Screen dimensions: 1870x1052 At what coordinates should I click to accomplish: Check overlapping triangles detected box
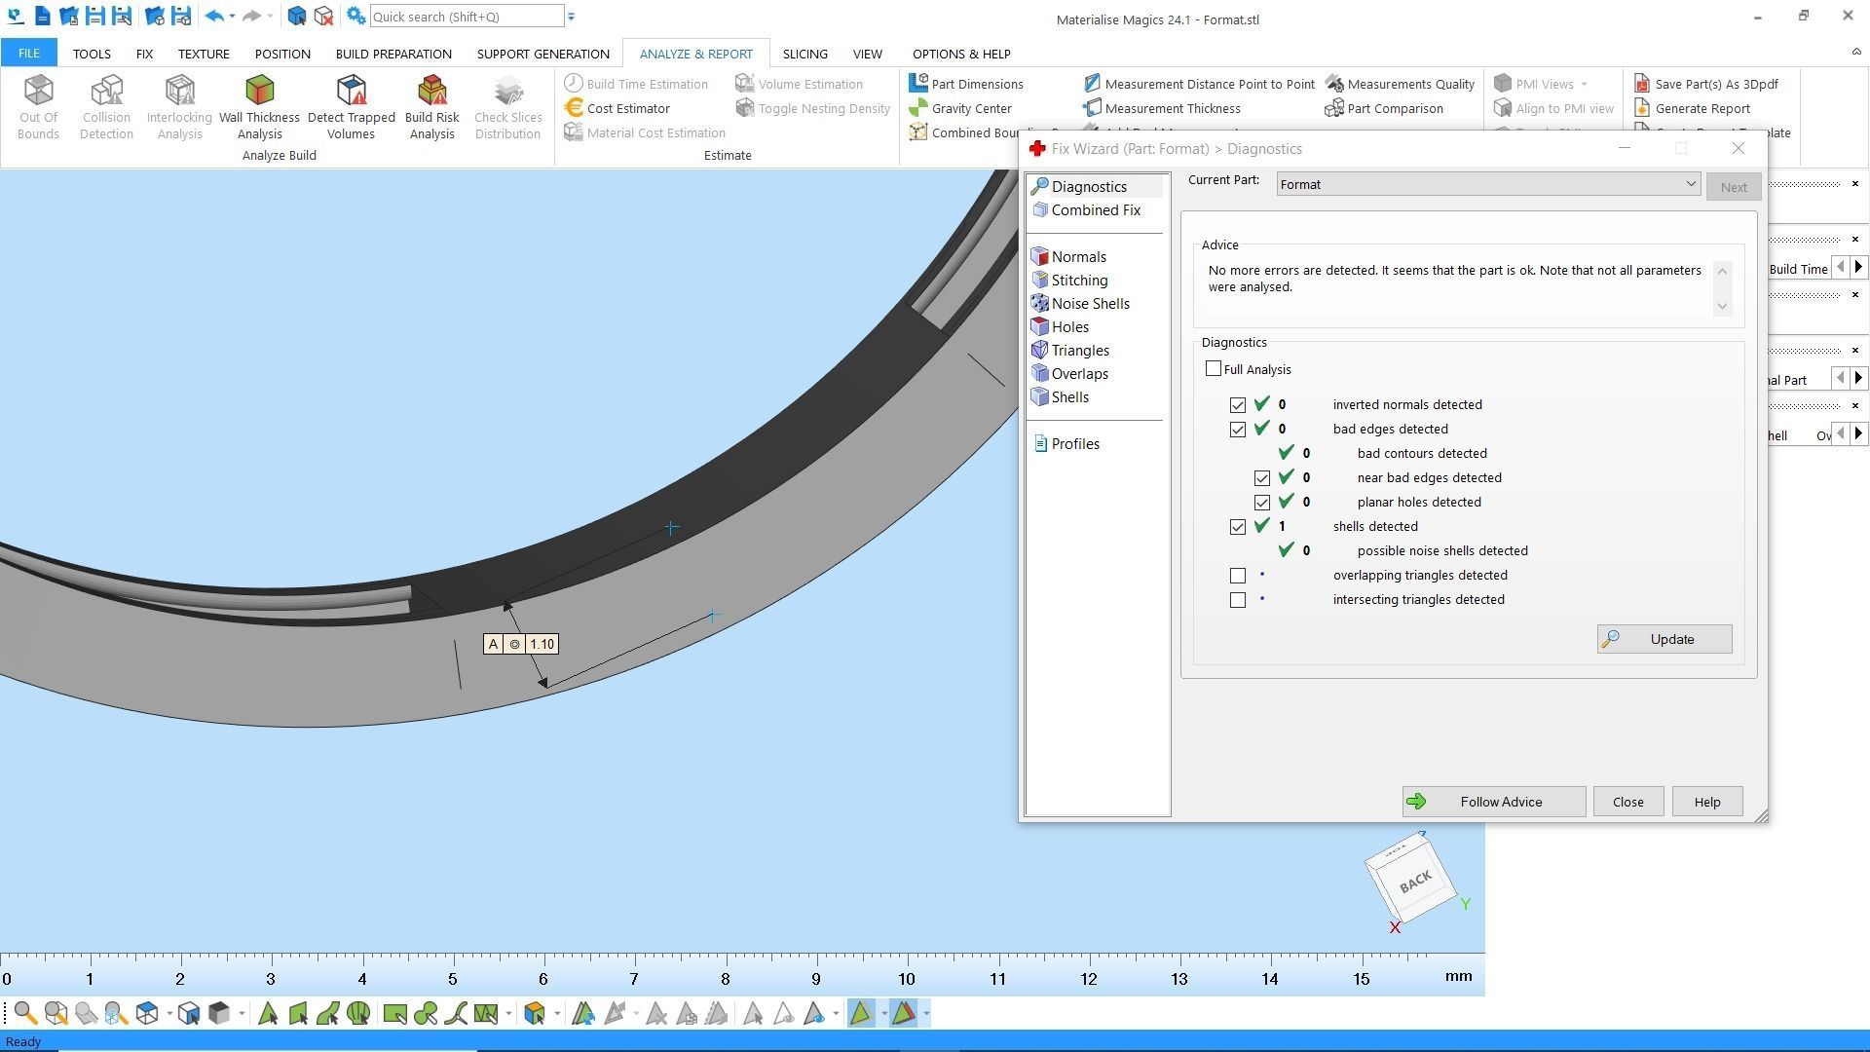(x=1238, y=576)
